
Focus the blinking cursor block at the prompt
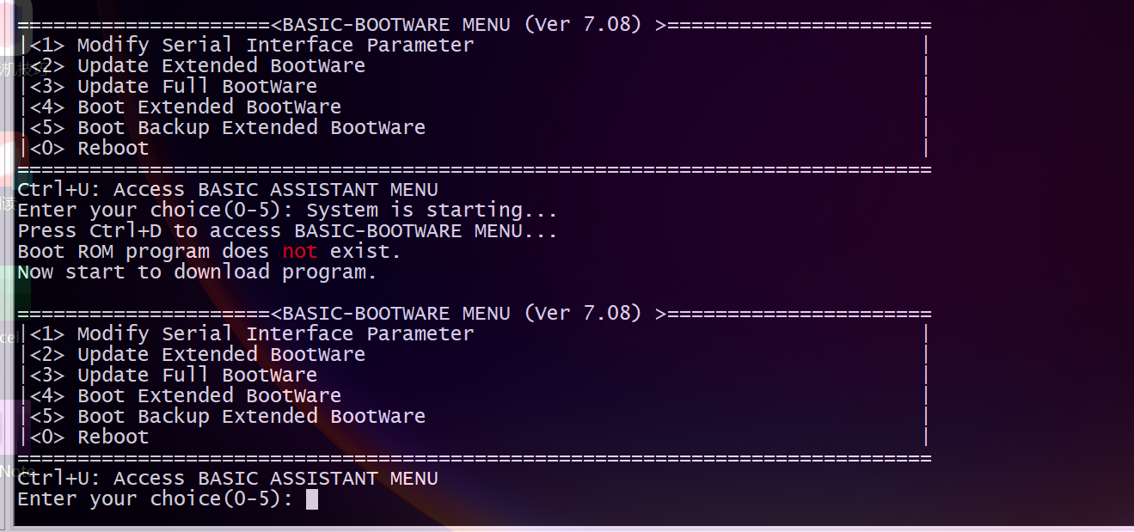[312, 499]
